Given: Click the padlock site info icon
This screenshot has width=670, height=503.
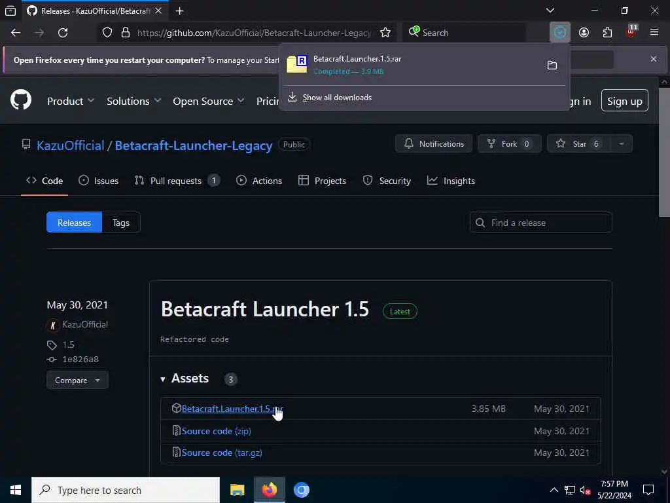Looking at the screenshot, I should (126, 33).
